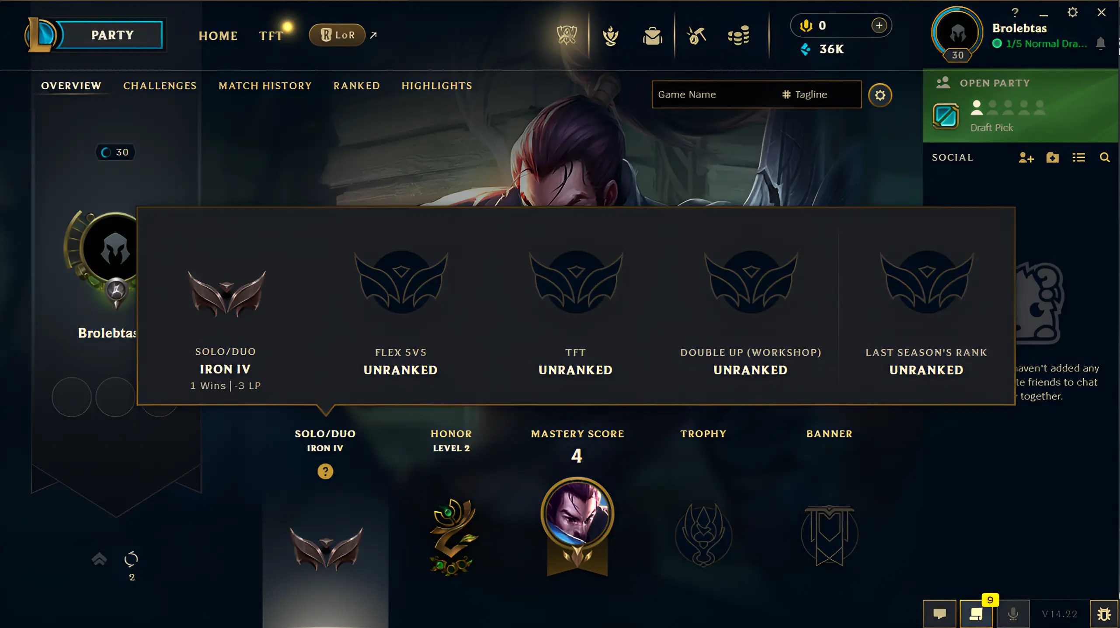Image resolution: width=1120 pixels, height=628 pixels.
Task: Open the Store coins icon
Action: (738, 35)
